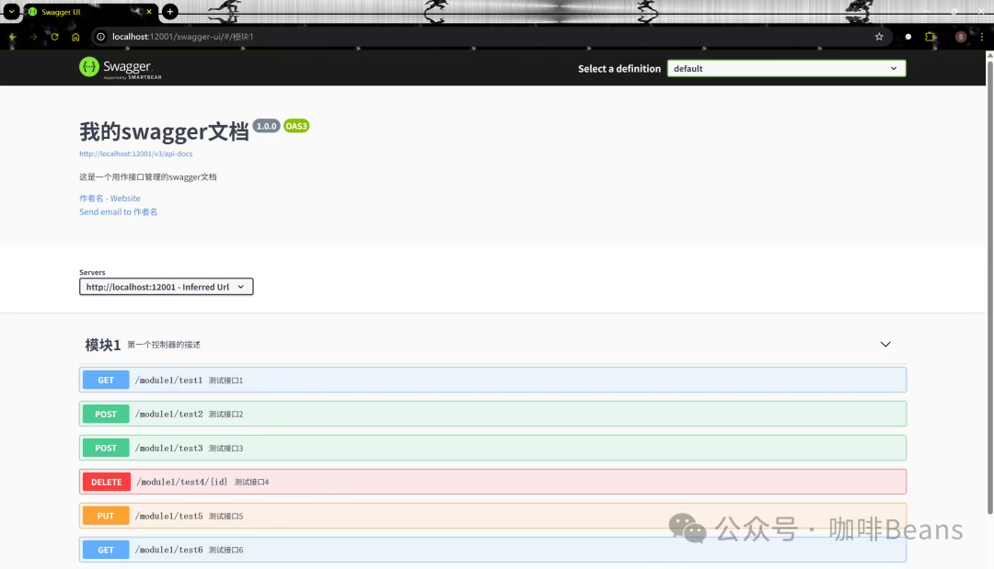Click the GET badge on /module1/test1
994x569 pixels.
pos(105,379)
